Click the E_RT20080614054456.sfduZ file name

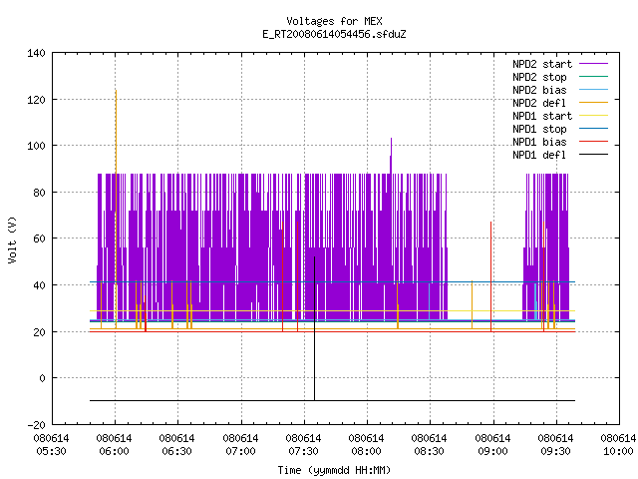click(334, 34)
